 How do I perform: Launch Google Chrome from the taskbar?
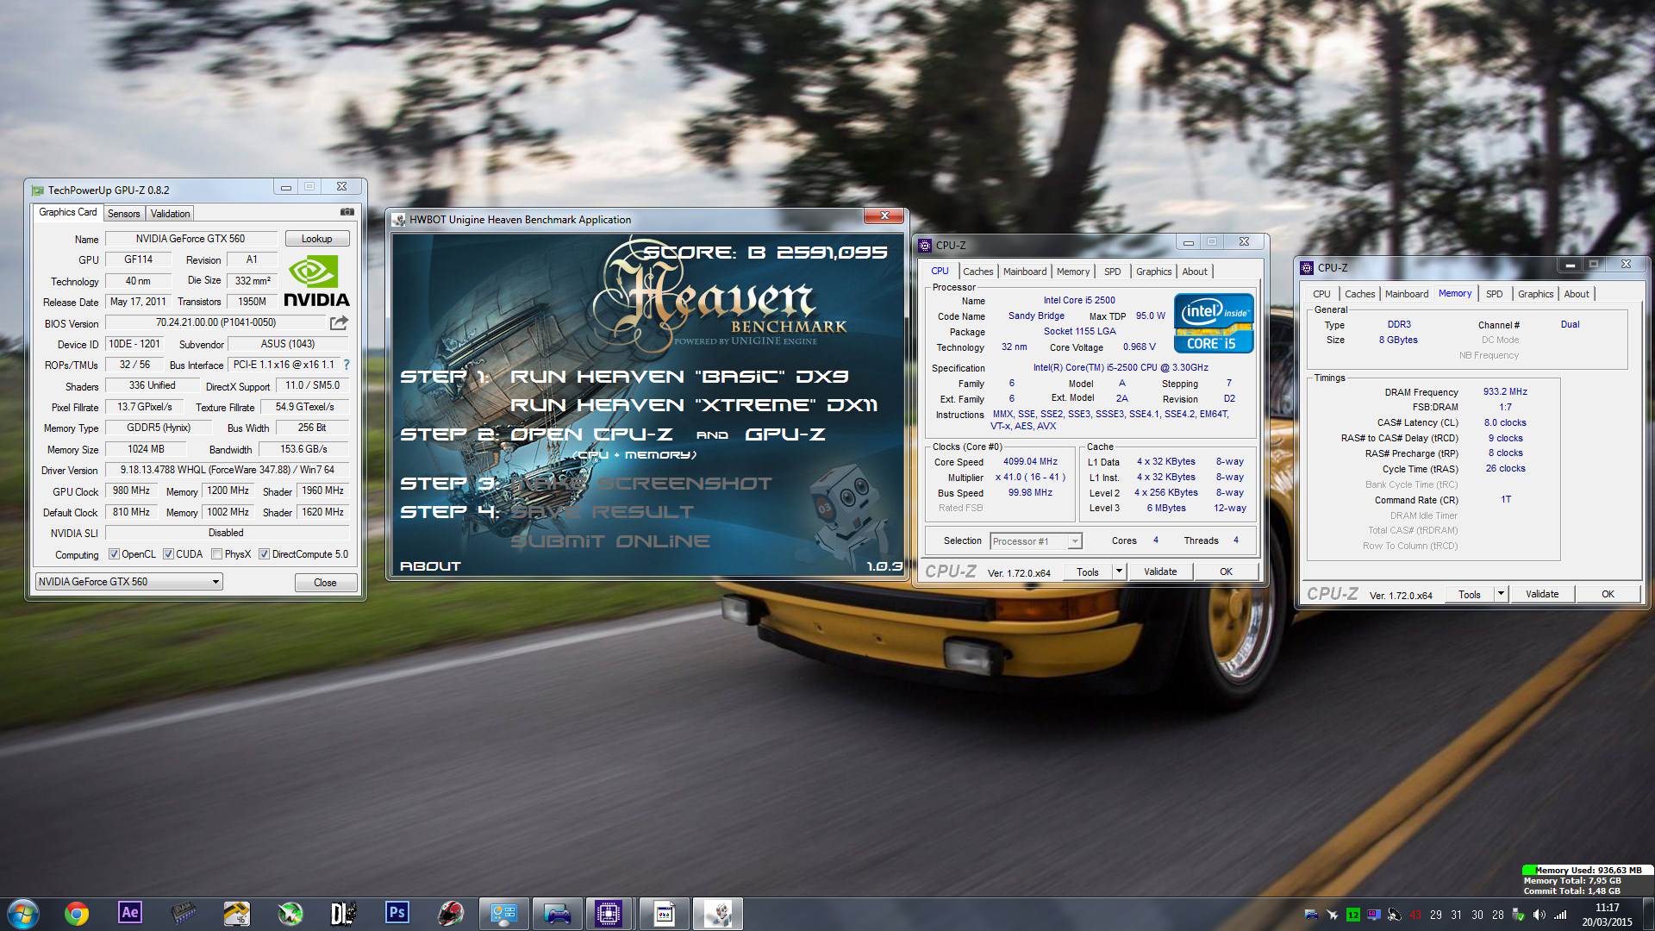(77, 914)
